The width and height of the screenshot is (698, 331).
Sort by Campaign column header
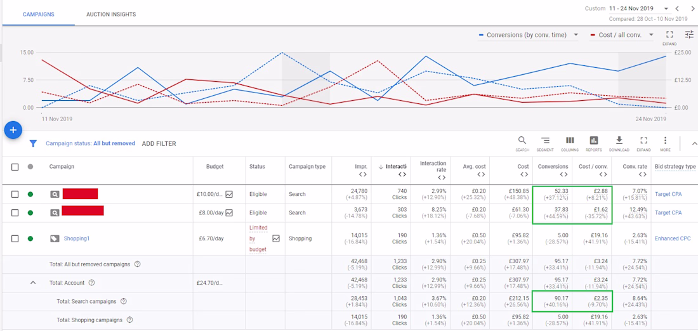click(x=62, y=166)
